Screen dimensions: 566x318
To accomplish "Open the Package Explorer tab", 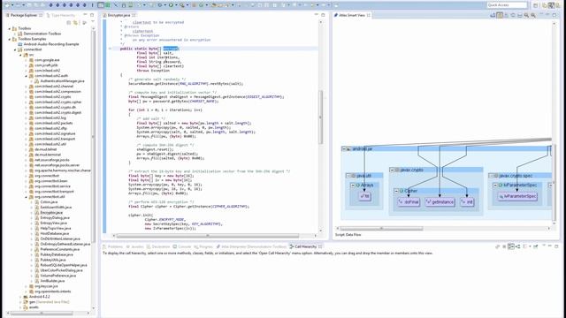I will (x=24, y=15).
